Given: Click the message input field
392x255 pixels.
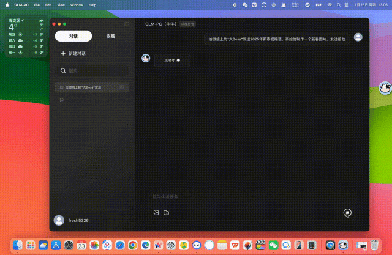Looking at the screenshot, I should click(x=245, y=197).
